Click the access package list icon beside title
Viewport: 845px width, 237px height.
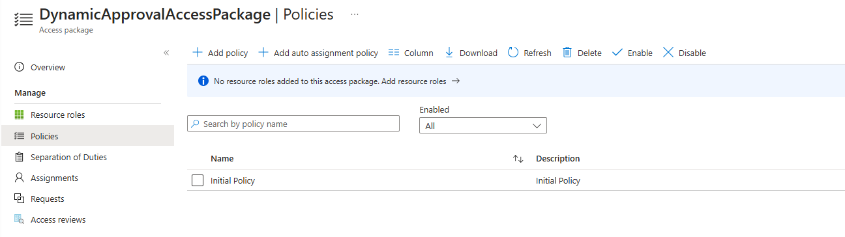[23, 19]
